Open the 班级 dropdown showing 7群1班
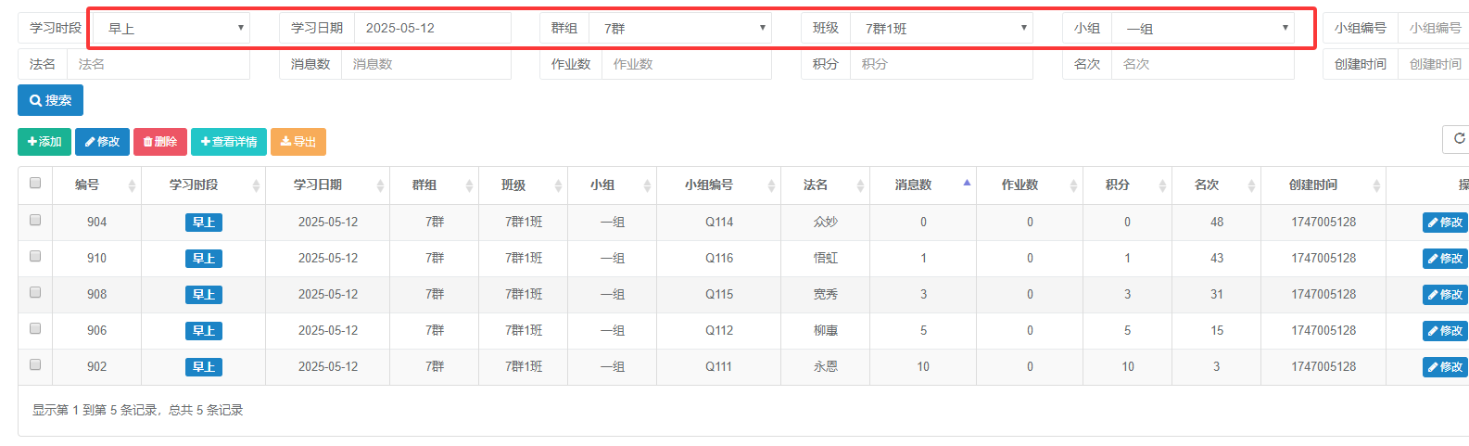Image resolution: width=1469 pixels, height=446 pixels. (x=942, y=29)
